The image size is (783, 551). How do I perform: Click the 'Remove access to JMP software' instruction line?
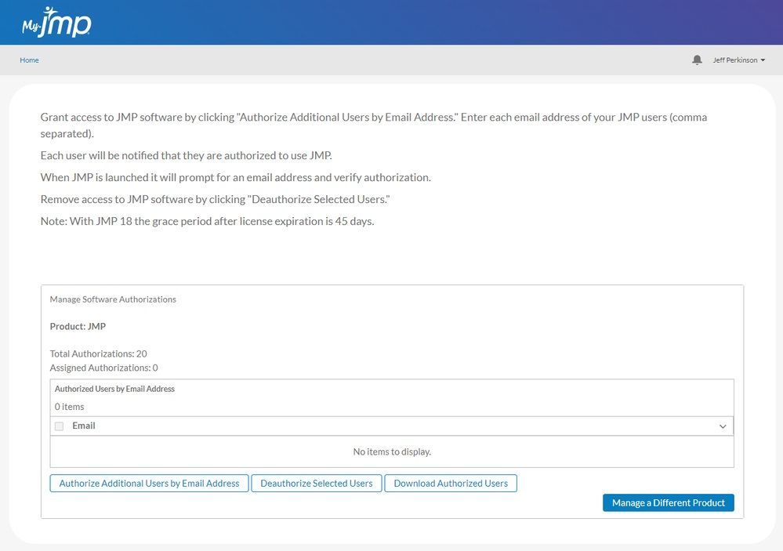click(215, 199)
